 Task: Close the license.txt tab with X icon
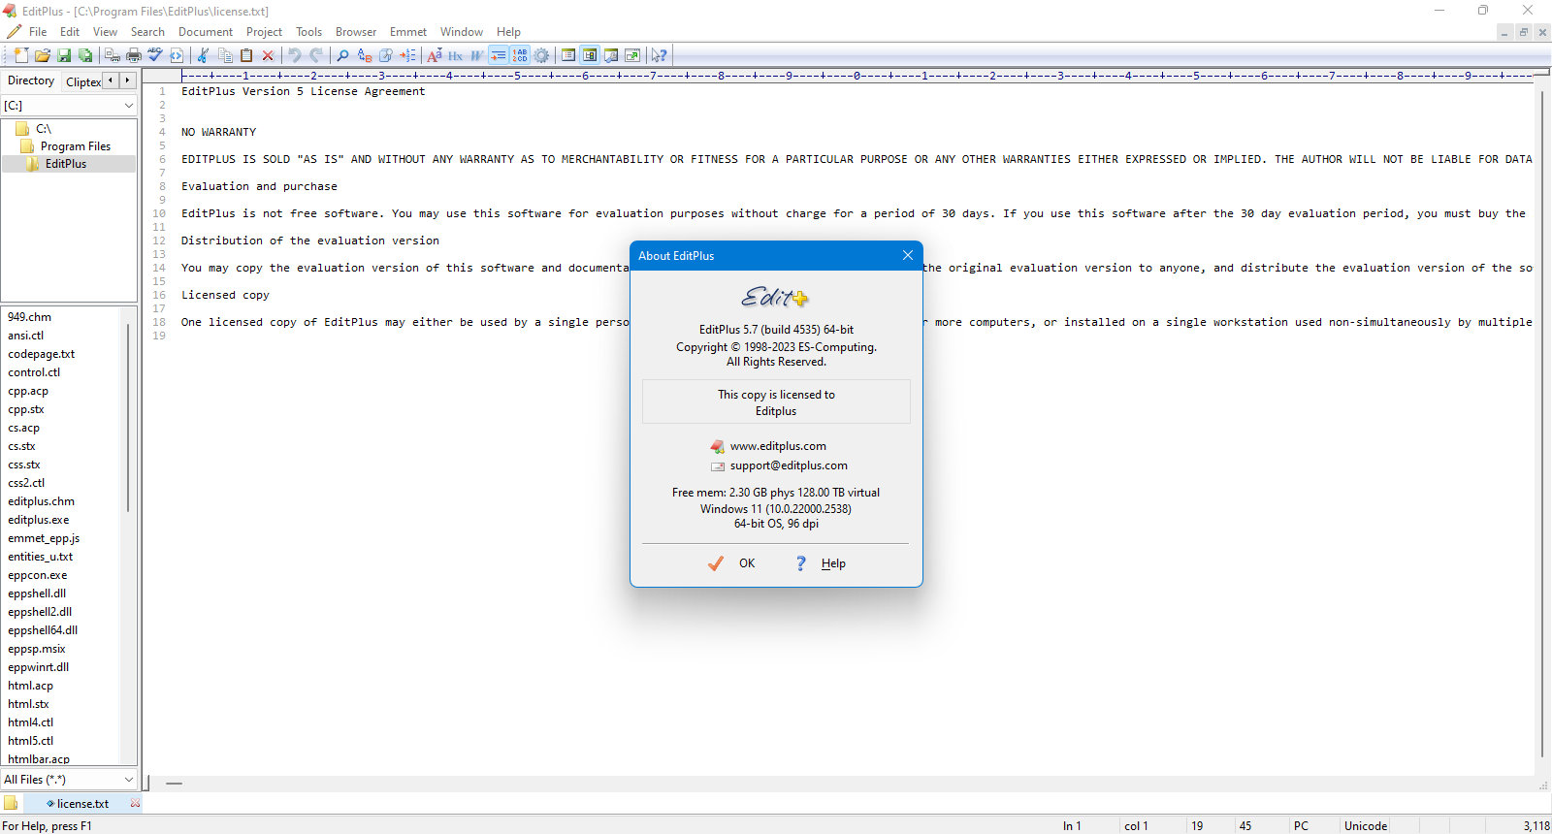135,803
